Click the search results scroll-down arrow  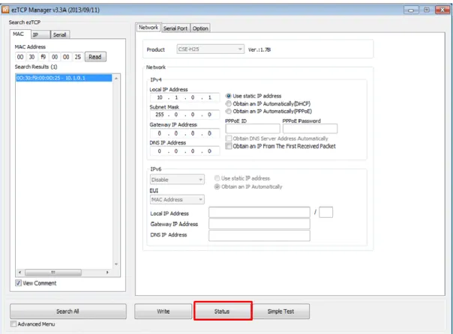[116, 264]
